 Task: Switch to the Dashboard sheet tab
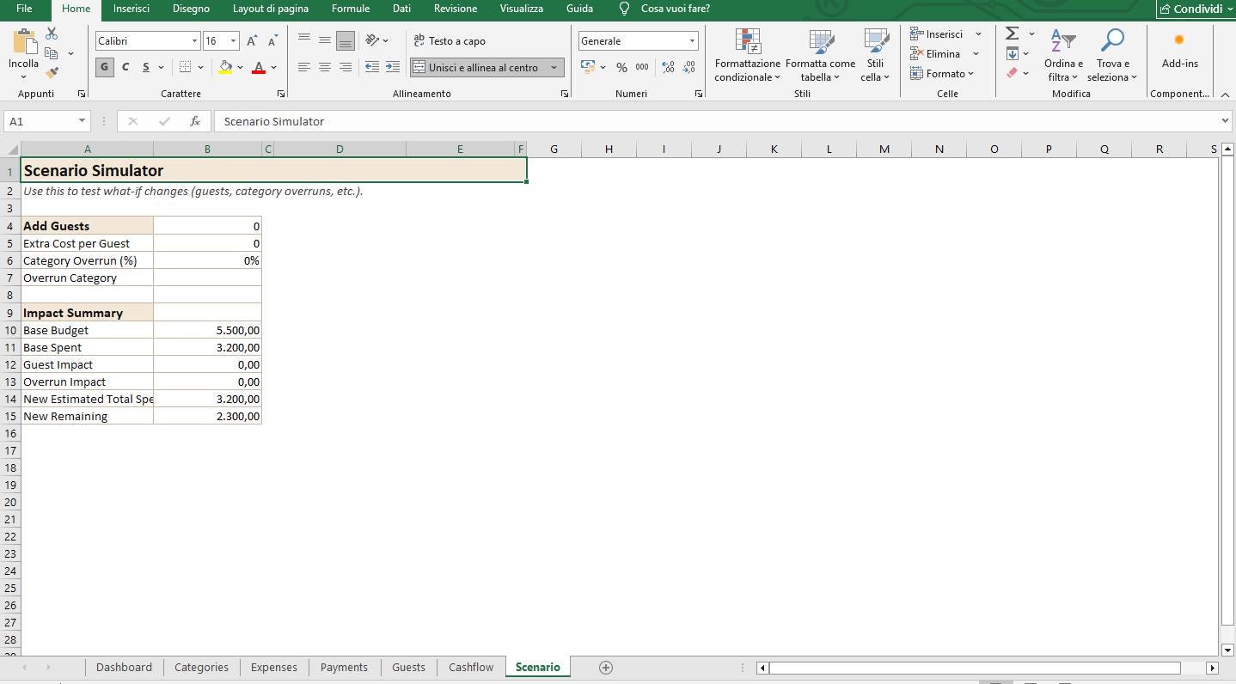pos(124,668)
